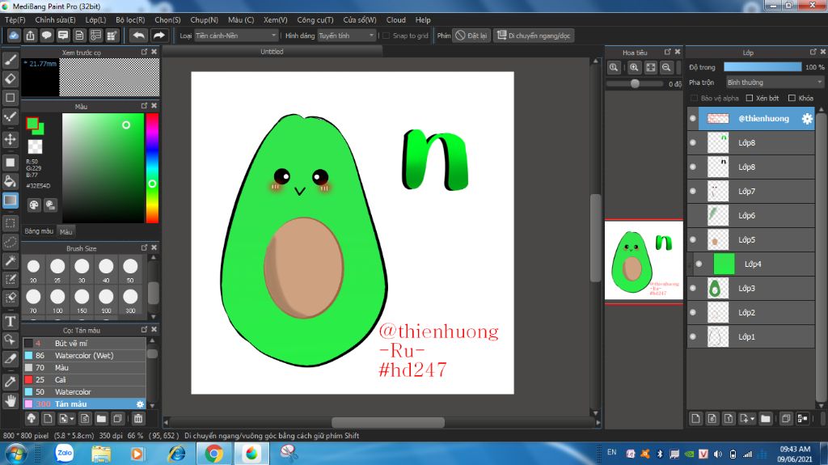
Task: Select the Hand pan tool
Action: [x=10, y=401]
